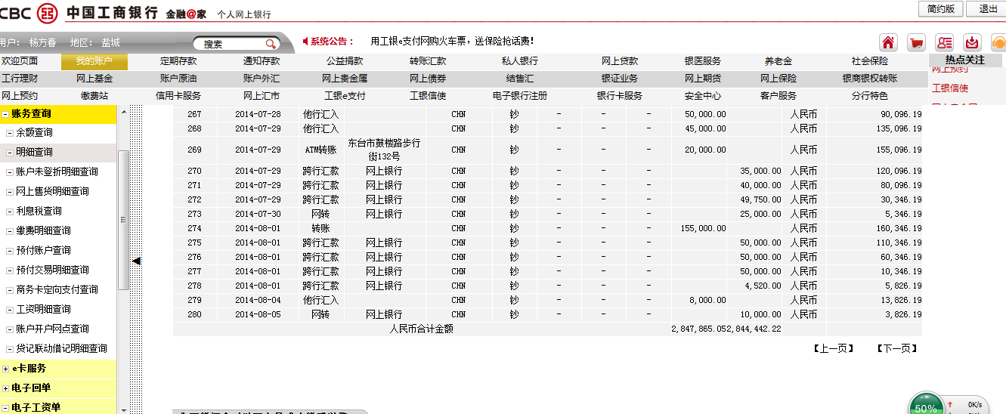The width and height of the screenshot is (1006, 414).
Task: Click the search magnifier icon
Action: (270, 44)
